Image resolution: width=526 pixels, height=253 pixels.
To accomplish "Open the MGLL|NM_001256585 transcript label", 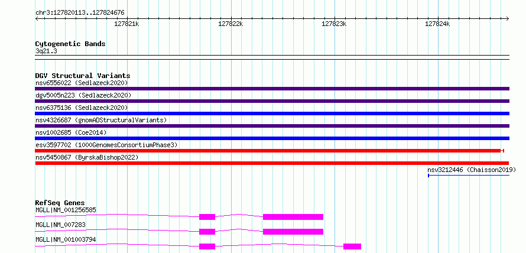I will click(x=66, y=210).
